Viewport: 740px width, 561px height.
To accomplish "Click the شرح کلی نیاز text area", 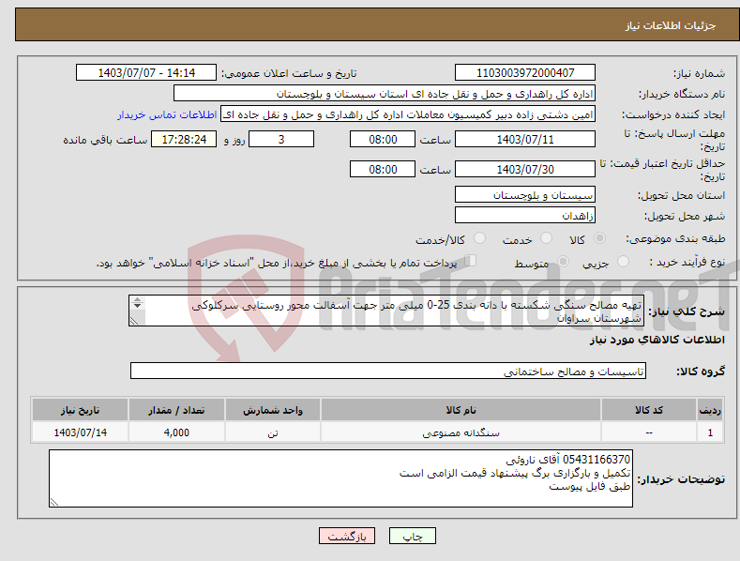I will click(386, 311).
